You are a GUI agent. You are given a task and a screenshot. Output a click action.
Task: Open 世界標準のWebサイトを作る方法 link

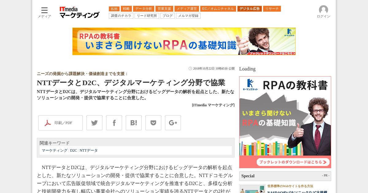coord(290,186)
